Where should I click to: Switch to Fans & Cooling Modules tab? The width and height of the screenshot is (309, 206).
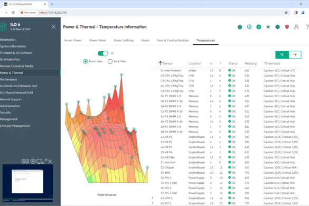coord(173,41)
